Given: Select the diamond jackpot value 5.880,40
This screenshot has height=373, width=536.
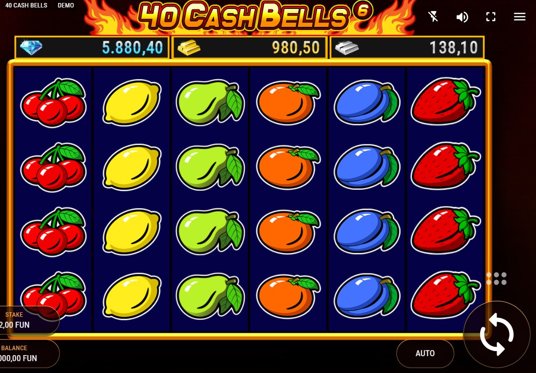Looking at the screenshot, I should click(132, 48).
